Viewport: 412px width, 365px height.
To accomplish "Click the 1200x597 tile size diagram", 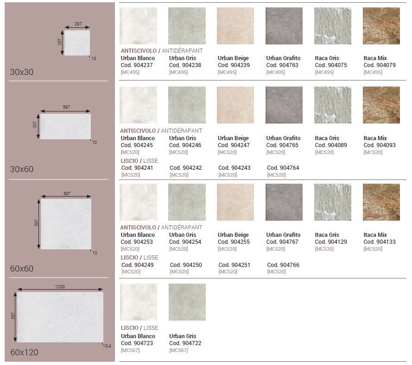I will (60, 317).
